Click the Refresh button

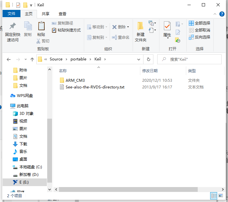point(149,59)
